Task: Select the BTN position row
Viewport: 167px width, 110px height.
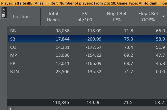Action: 87,71
